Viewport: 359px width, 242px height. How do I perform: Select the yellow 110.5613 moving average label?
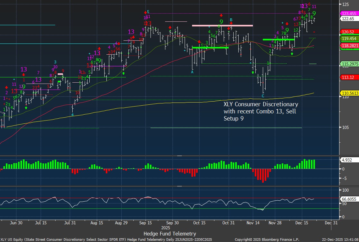point(349,93)
